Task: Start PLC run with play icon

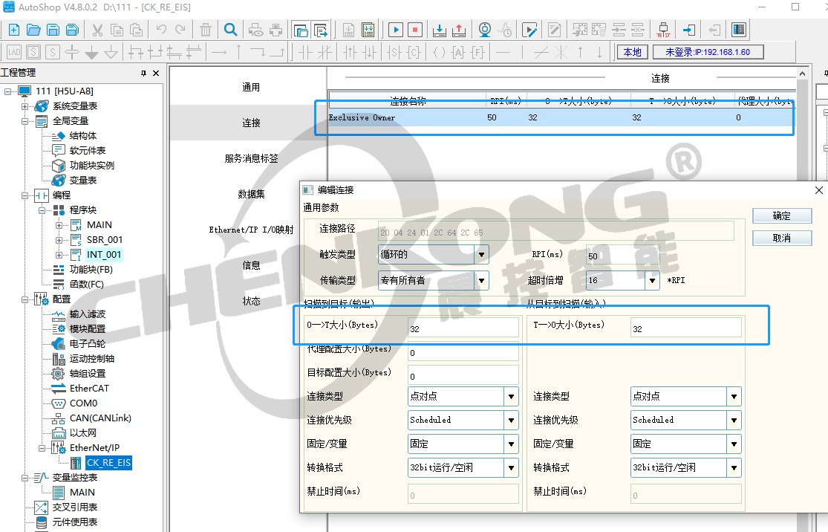Action: coord(396,30)
